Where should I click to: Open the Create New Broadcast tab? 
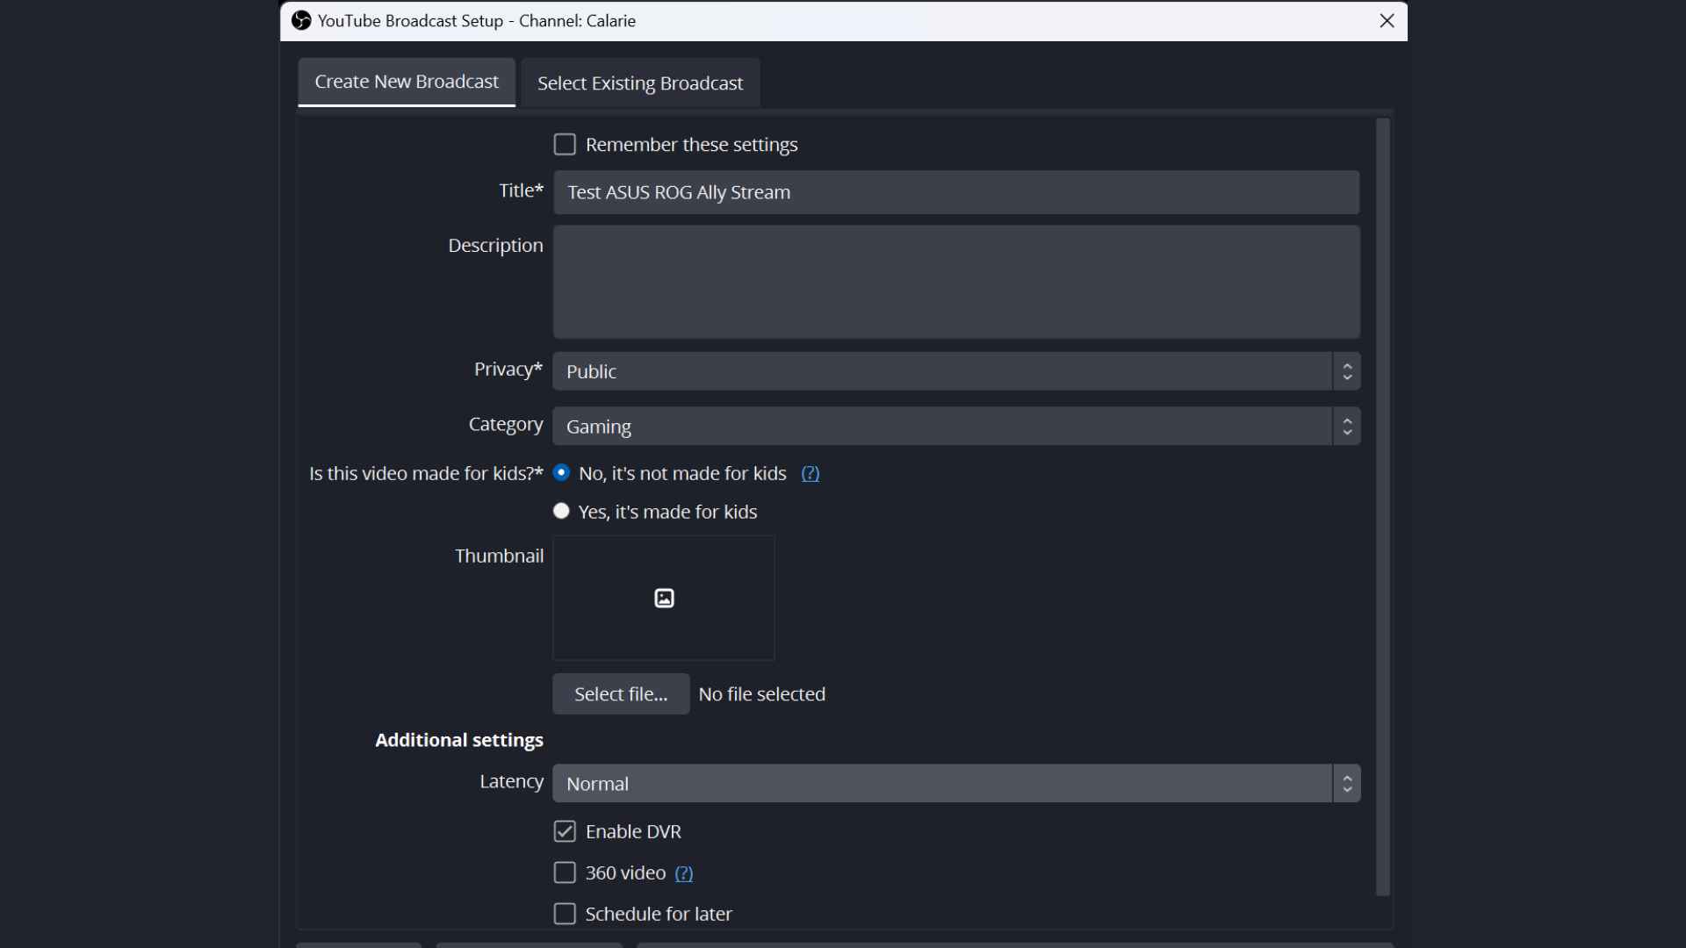click(406, 82)
